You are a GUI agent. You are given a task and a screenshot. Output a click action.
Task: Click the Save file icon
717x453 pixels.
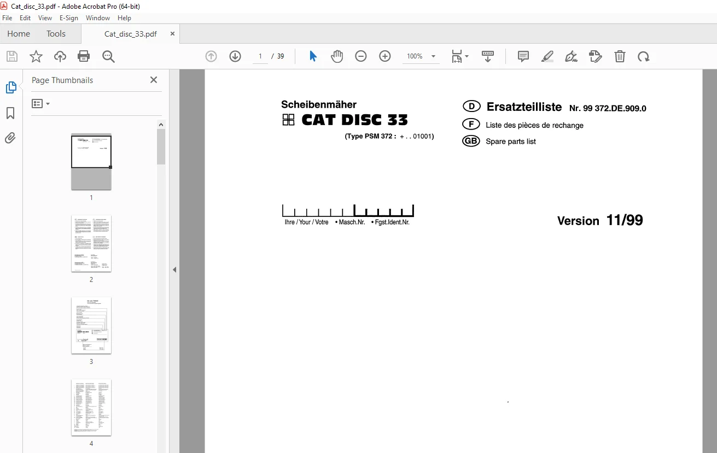12,56
